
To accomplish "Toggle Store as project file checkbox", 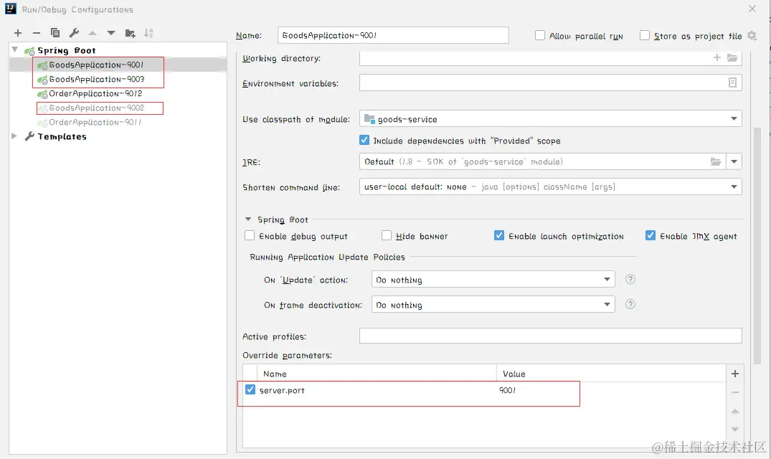I will 645,35.
